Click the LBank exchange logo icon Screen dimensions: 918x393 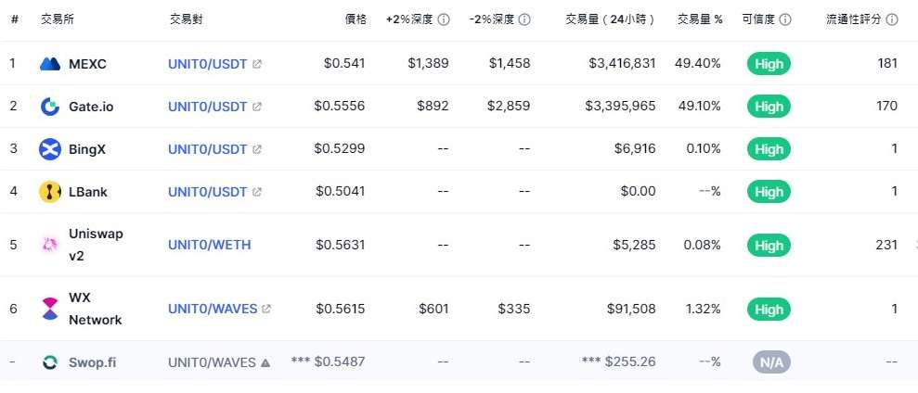point(50,192)
